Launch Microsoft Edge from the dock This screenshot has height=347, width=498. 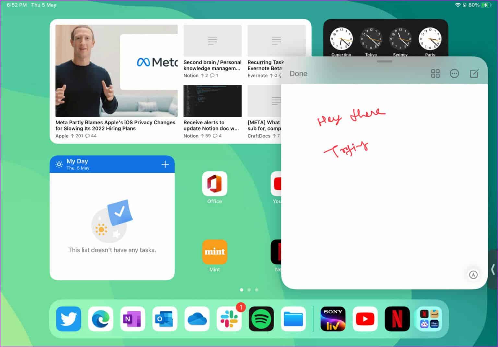101,319
